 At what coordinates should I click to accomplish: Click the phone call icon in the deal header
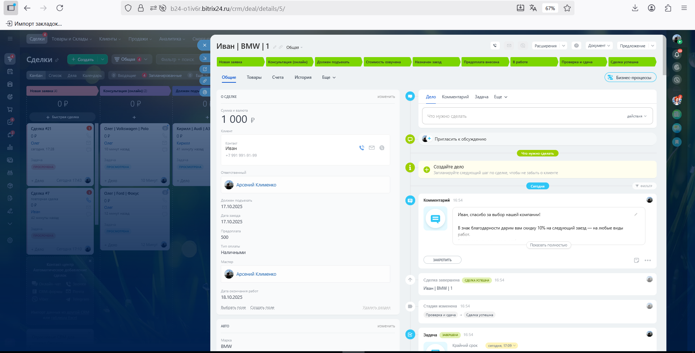[495, 46]
